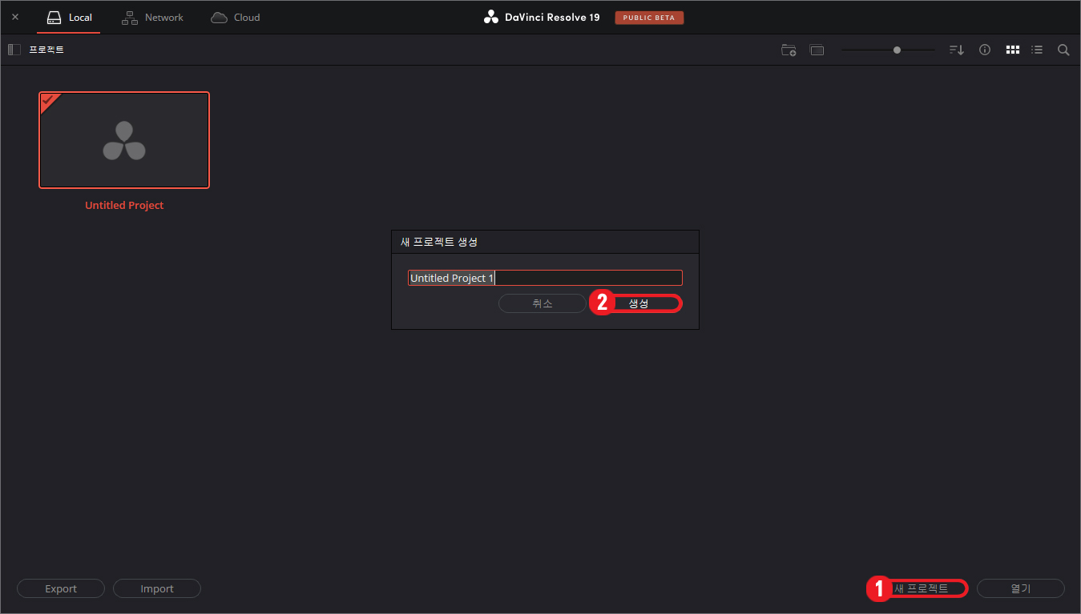Click the search magnifier icon
The height and width of the screenshot is (614, 1081).
(x=1063, y=50)
